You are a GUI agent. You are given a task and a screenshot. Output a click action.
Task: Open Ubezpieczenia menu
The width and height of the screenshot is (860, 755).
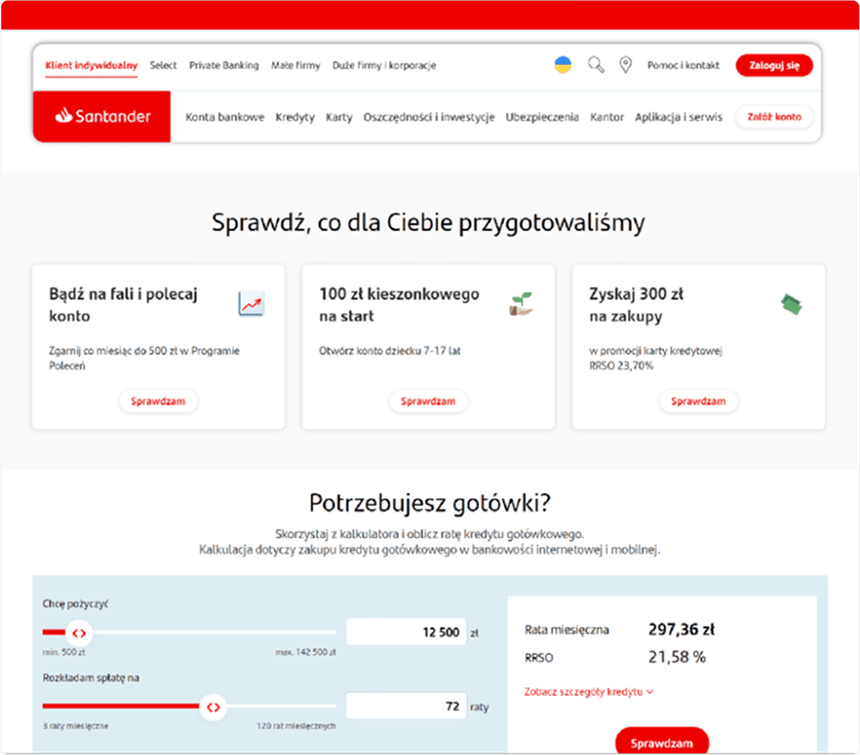[542, 116]
